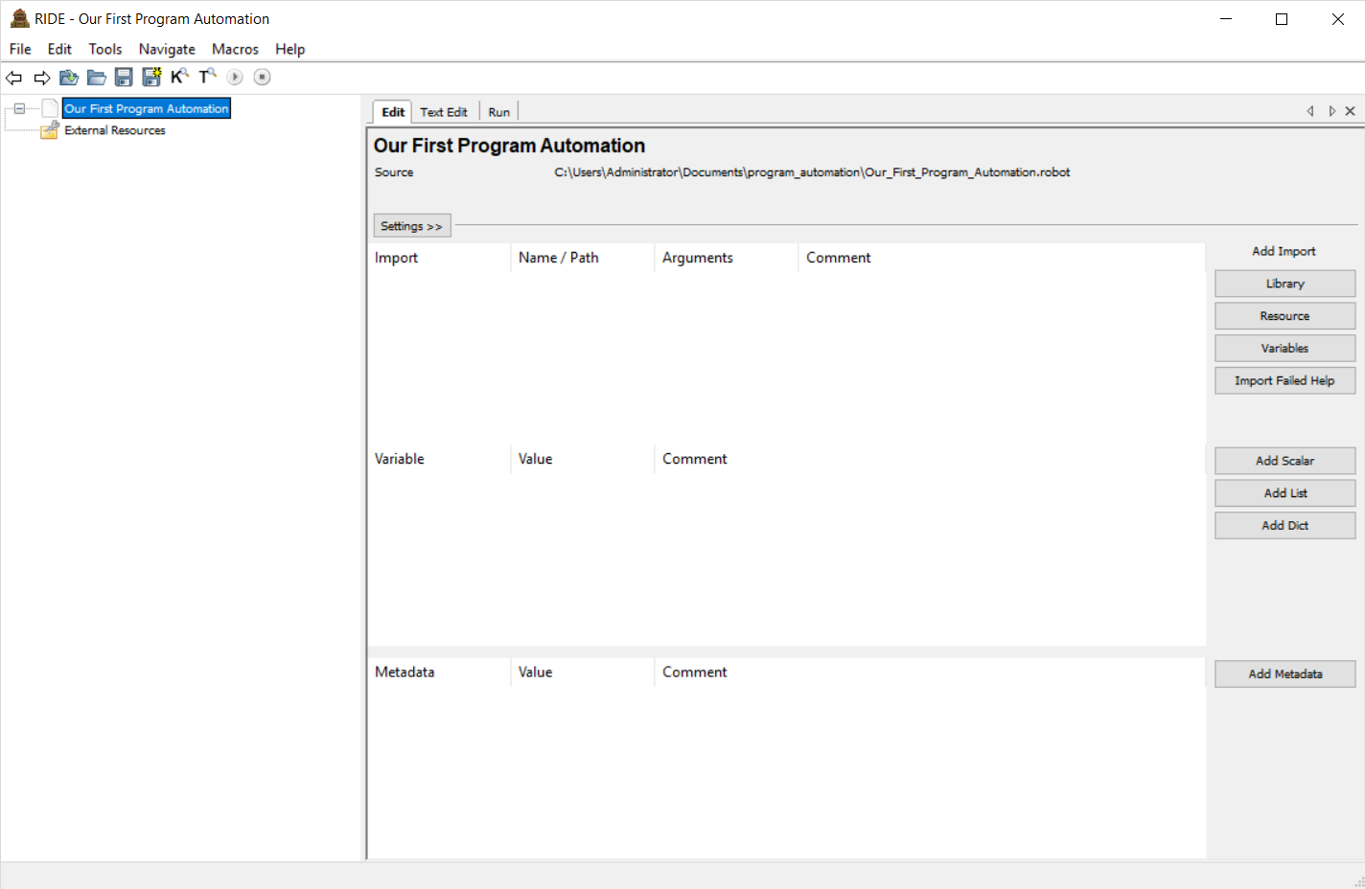Click the Add Metadata button
Image resolution: width=1365 pixels, height=889 pixels.
click(x=1284, y=673)
